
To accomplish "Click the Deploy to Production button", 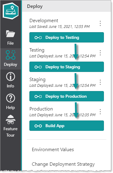I will tap(67, 96).
